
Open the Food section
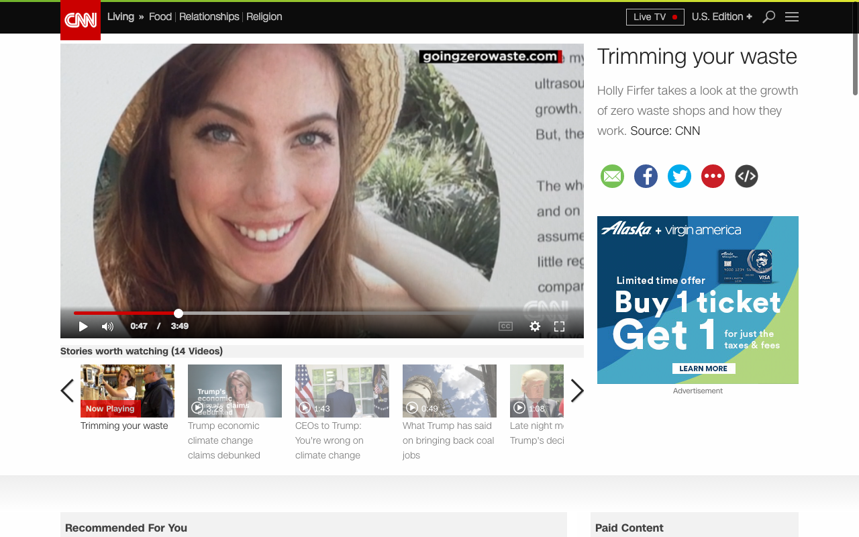[x=160, y=17]
